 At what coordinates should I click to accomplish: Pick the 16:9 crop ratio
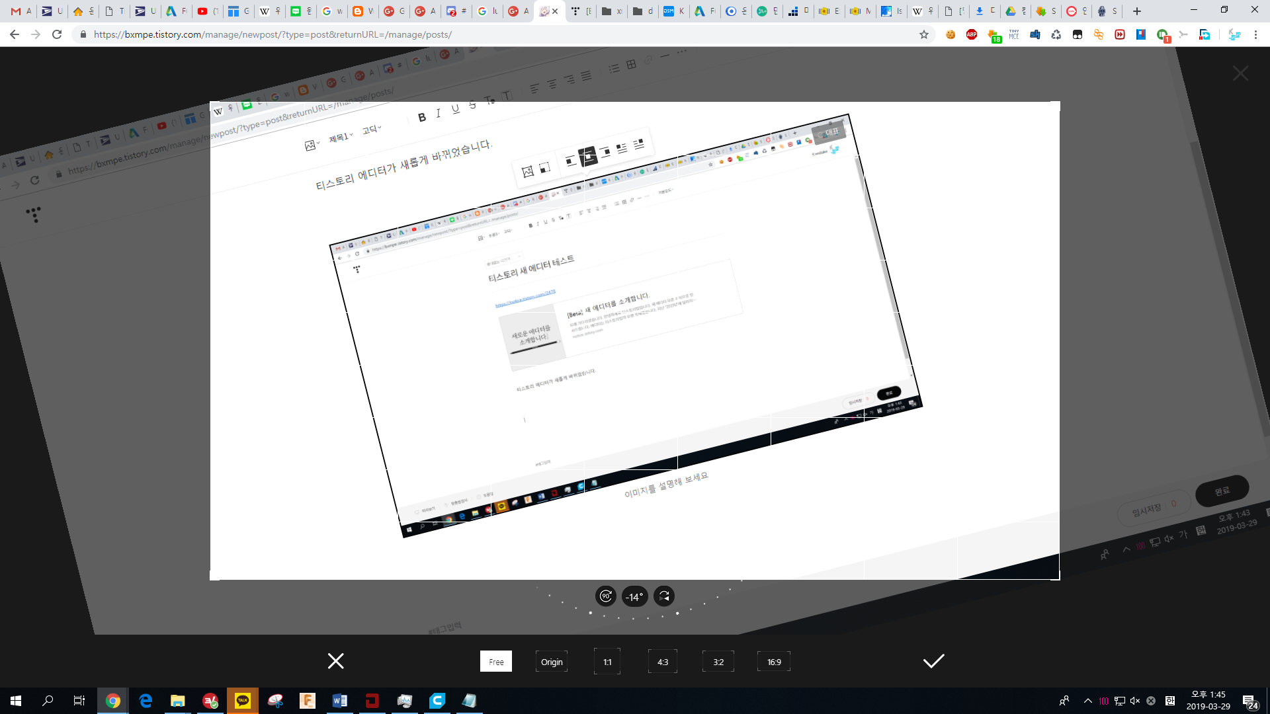774,662
